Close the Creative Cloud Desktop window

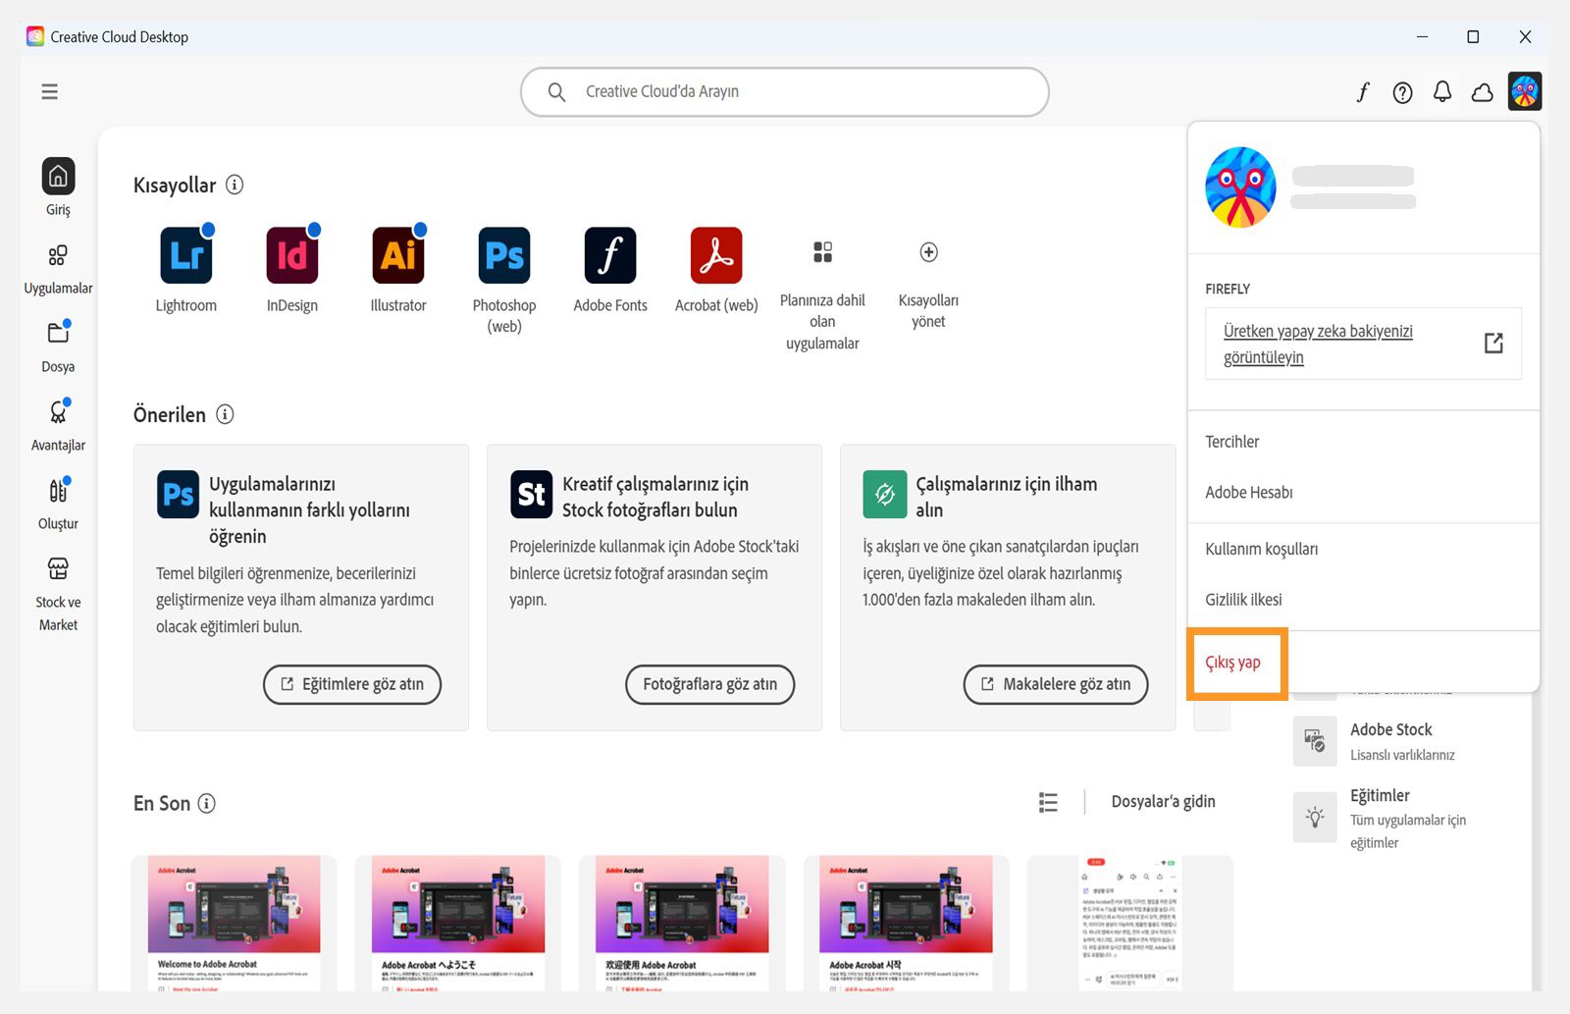[1525, 36]
